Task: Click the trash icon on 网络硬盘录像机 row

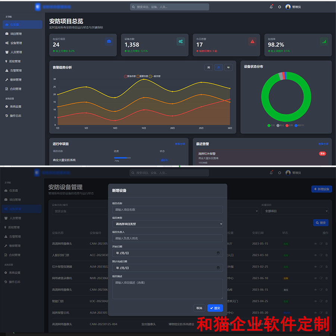Action: (x=327, y=278)
